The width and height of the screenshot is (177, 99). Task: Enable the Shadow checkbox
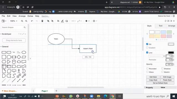pyautogui.click(x=162, y=68)
